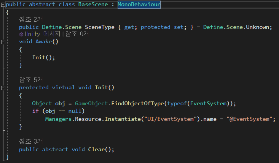Click the 'virtual' keyword
Screen dimensions: 279x163
63,87
